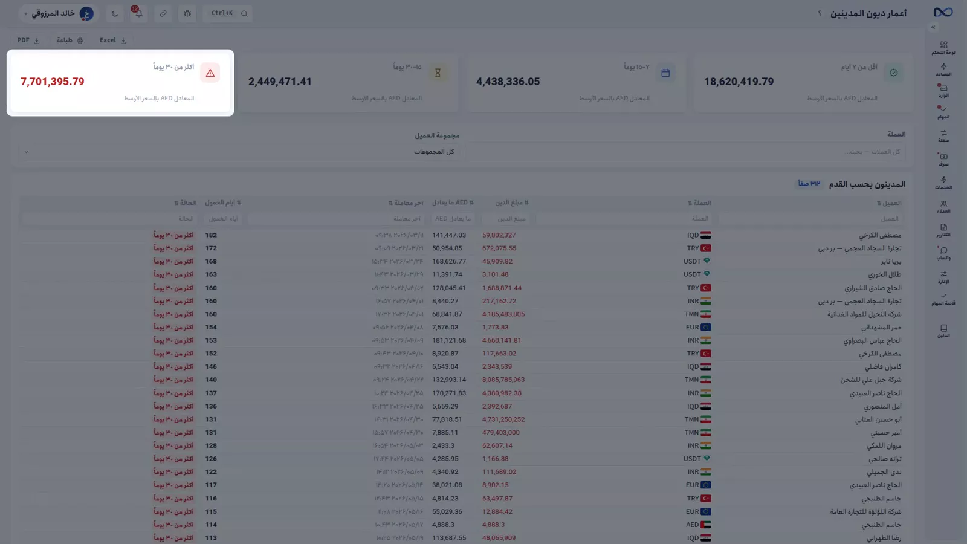Open الإدارة administration in sidebar

click(x=943, y=277)
